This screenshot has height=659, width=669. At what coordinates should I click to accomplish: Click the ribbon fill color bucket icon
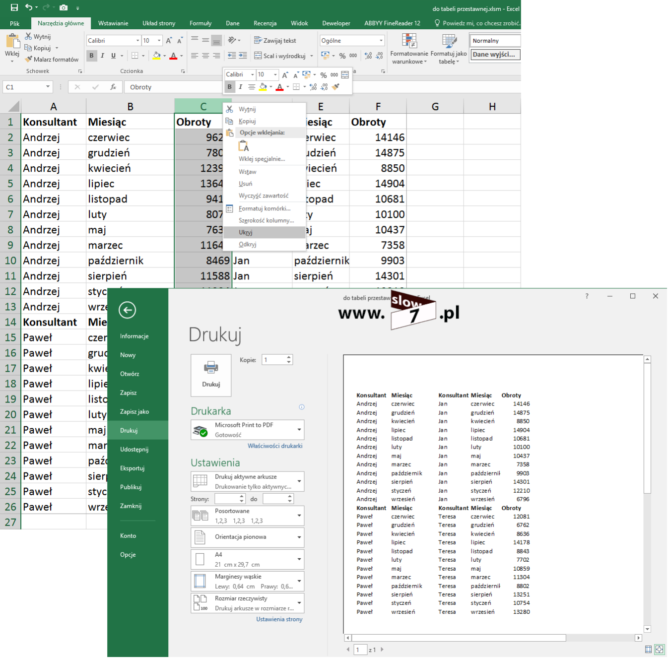(x=157, y=56)
